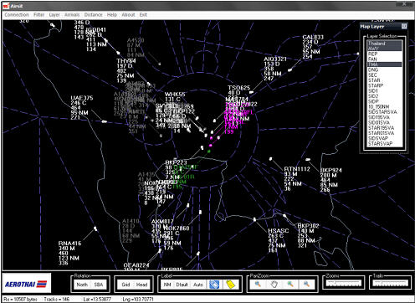The height and width of the screenshot is (303, 415).
Task: Select the Dfault label option
Action: pyautogui.click(x=182, y=285)
